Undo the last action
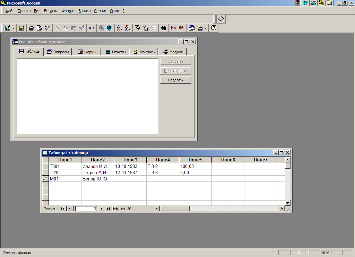Image resolution: width=355 pixels, height=257 pixels. click(91, 28)
